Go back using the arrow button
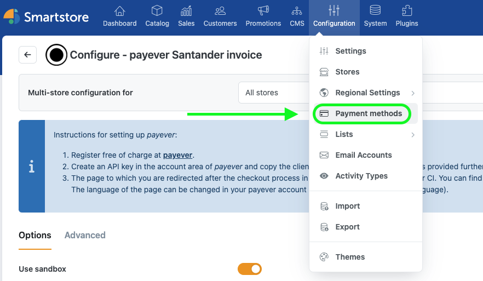Viewport: 483px width, 281px height. point(28,55)
